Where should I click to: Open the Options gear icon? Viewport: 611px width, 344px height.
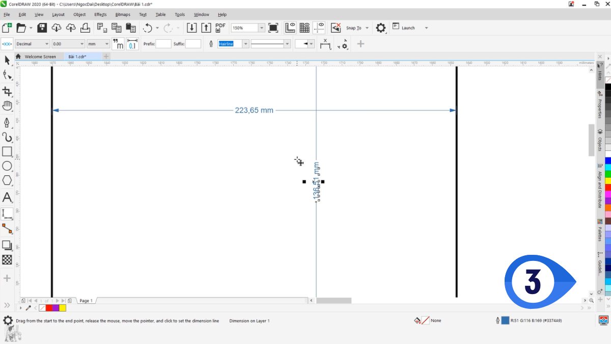pos(380,28)
